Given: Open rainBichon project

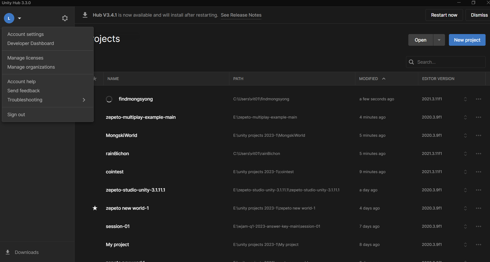Looking at the screenshot, I should click(117, 154).
